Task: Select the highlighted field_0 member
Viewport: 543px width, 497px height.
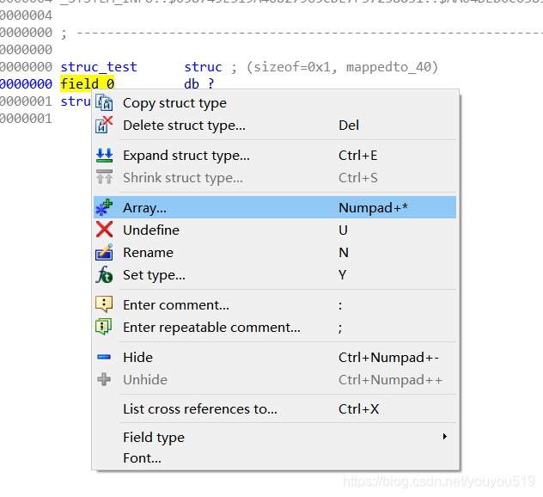Action: click(x=88, y=84)
